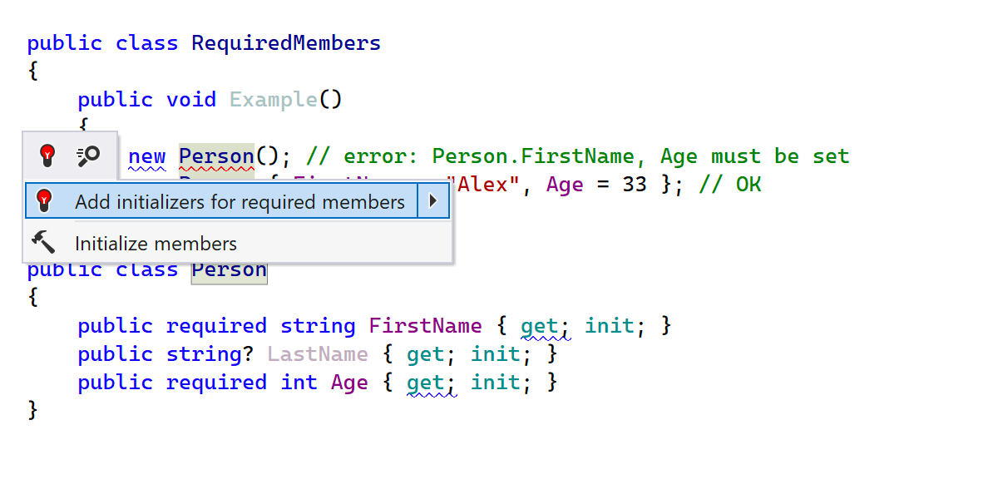Viewport: 998px width, 499px height.
Task: Choose Initialize members from the menu
Action: (156, 244)
